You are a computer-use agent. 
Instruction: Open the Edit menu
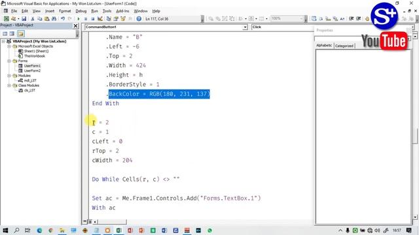click(25, 11)
